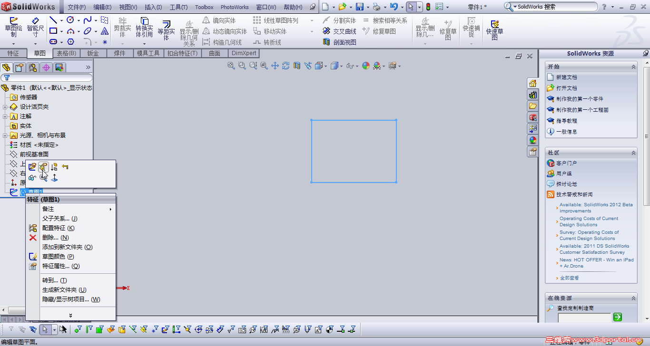
Task: Choose 删除... from the context menu
Action: [x=71, y=238]
